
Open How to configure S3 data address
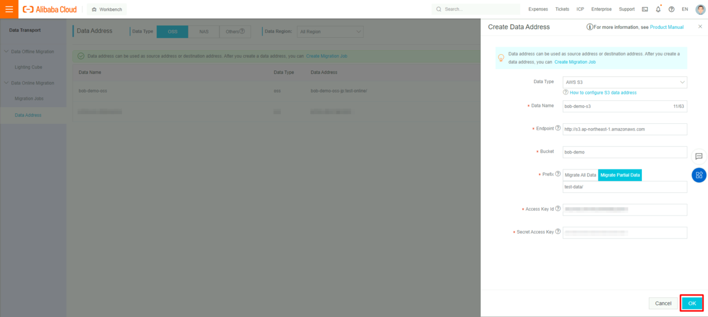coord(603,93)
